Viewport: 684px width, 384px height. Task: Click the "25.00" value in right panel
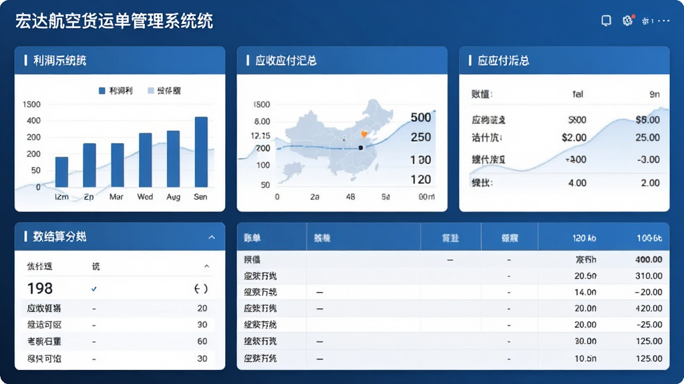click(648, 138)
